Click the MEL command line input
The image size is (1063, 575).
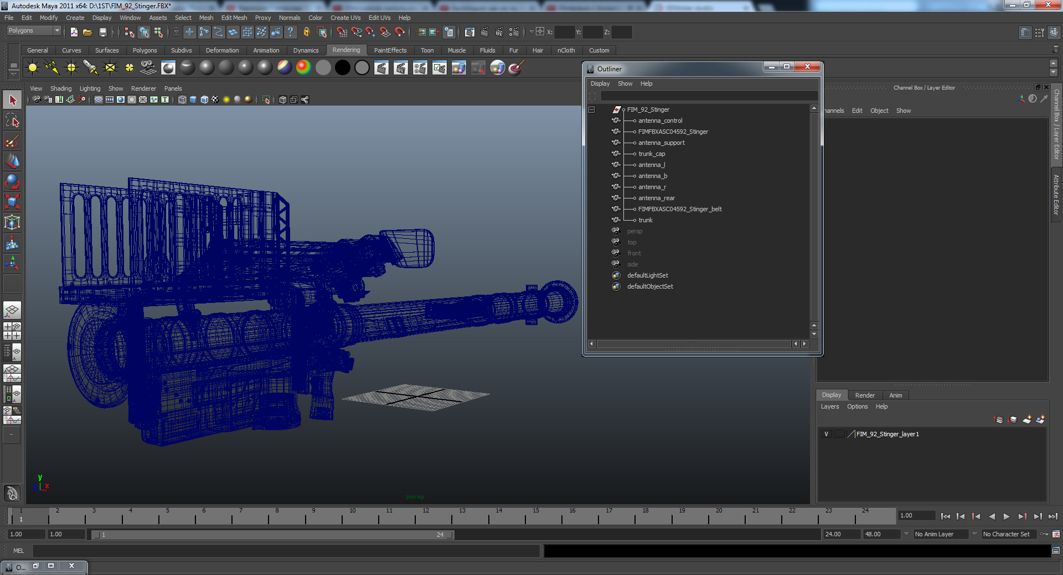pos(286,551)
